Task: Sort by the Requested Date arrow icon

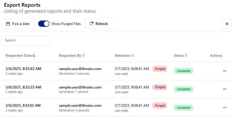Action: [34, 56]
